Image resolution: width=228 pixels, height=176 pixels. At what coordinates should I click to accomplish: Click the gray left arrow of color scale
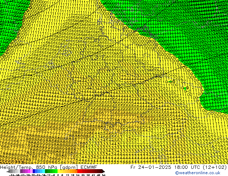8,171
